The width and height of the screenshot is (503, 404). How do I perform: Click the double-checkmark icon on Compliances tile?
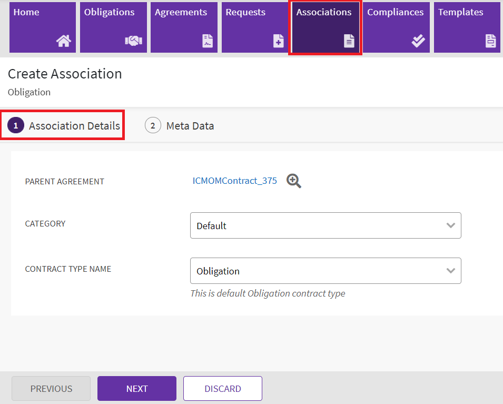click(x=418, y=41)
